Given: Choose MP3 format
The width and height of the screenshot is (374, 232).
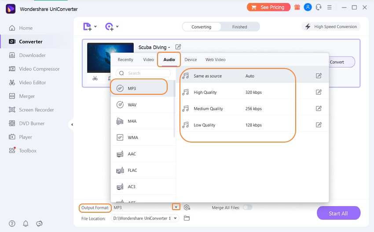Looking at the screenshot, I should click(143, 89).
